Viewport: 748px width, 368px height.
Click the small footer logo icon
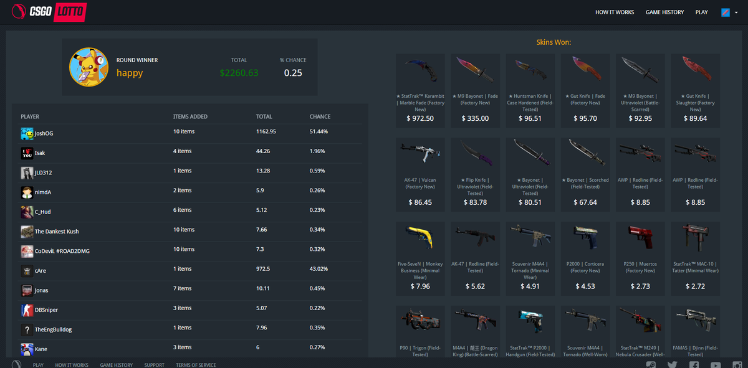point(17,364)
